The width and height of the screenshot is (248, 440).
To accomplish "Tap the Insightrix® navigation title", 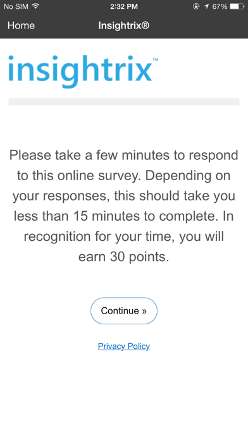I will pyautogui.click(x=124, y=25).
